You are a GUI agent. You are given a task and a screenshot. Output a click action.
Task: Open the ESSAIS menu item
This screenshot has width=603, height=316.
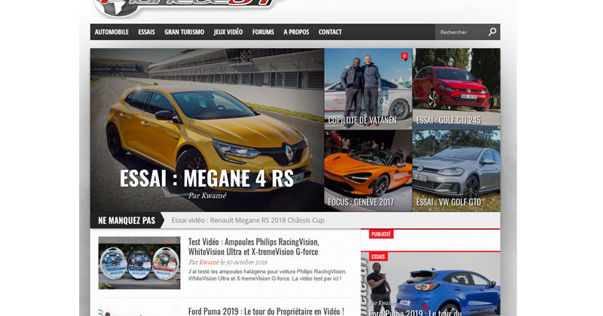tap(146, 32)
